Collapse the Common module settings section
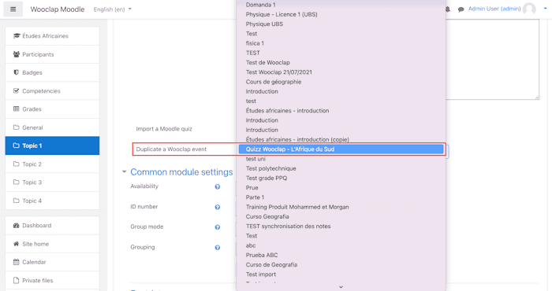The width and height of the screenshot is (552, 291). [124, 172]
